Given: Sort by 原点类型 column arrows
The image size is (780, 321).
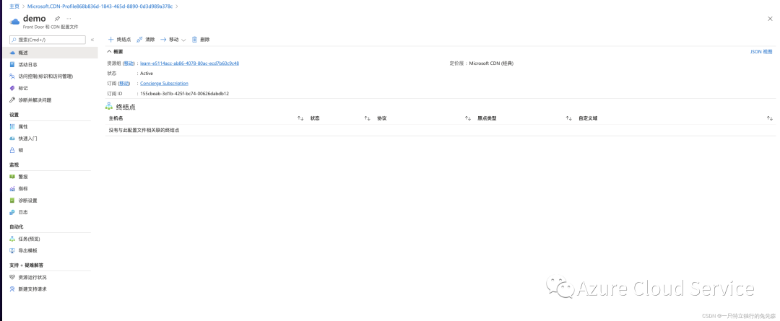Looking at the screenshot, I should 568,118.
